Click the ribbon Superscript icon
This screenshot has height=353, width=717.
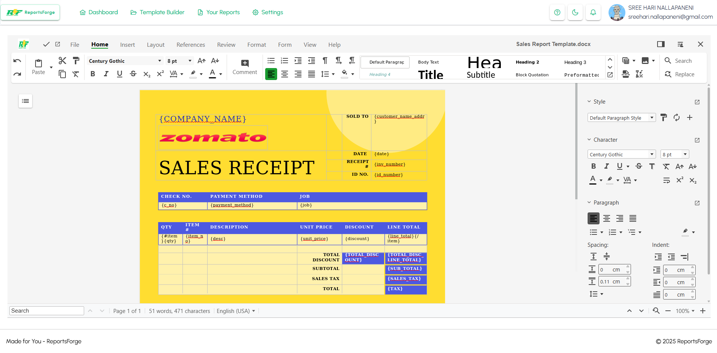pos(160,74)
